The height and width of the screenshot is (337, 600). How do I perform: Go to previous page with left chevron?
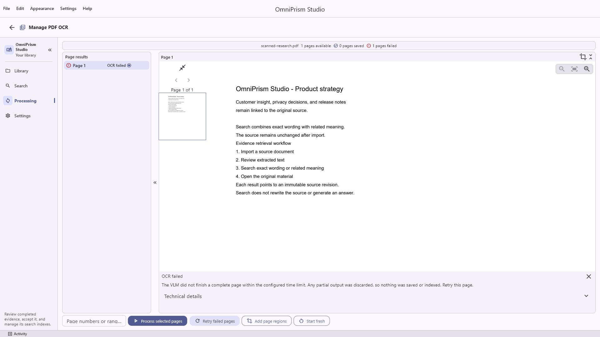(176, 80)
